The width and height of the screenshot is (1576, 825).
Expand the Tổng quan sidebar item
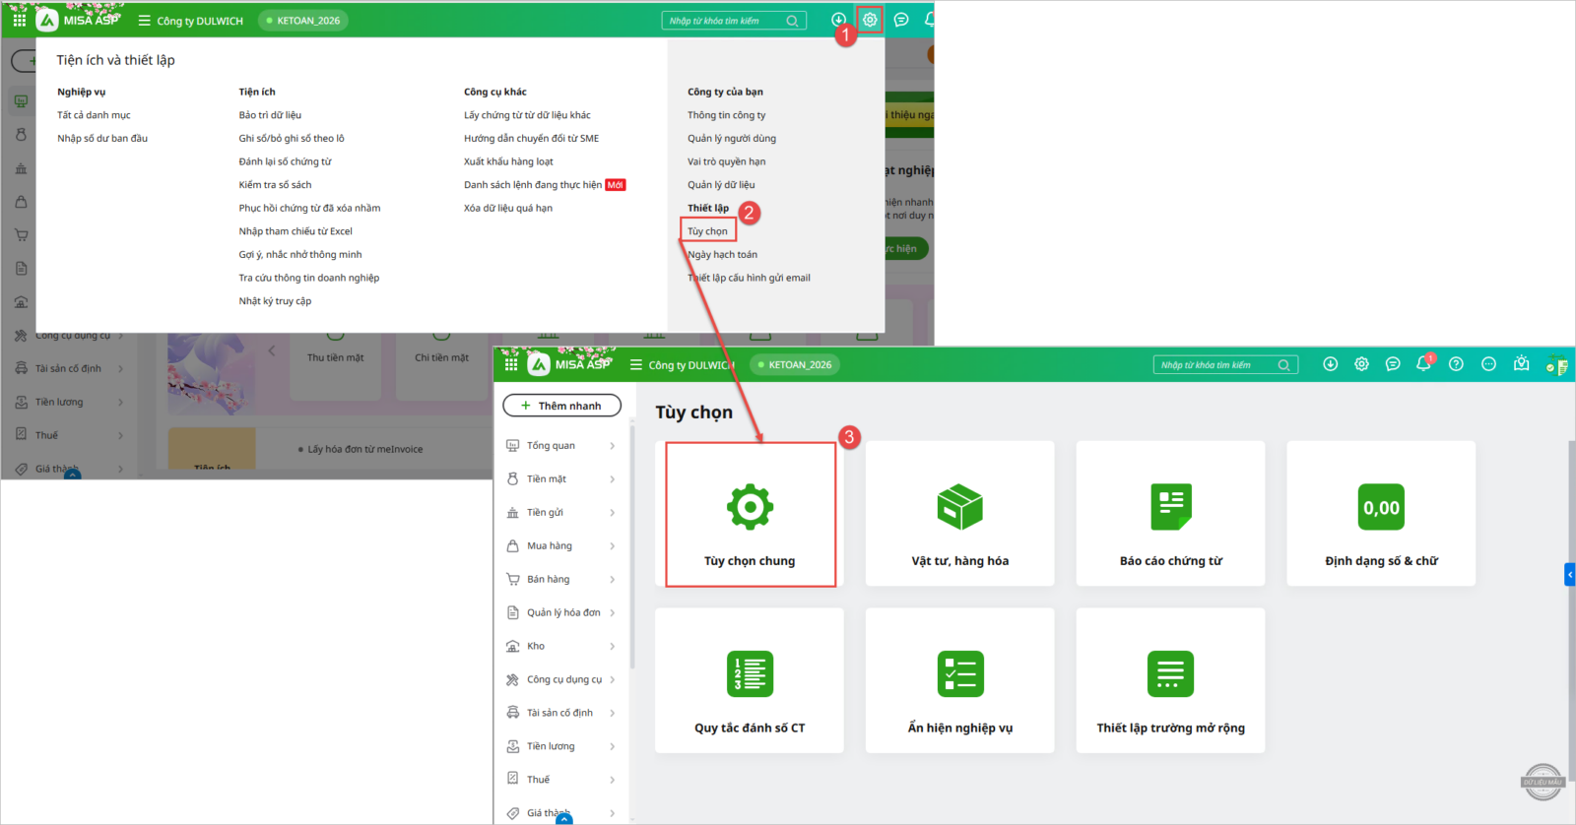[x=561, y=446]
